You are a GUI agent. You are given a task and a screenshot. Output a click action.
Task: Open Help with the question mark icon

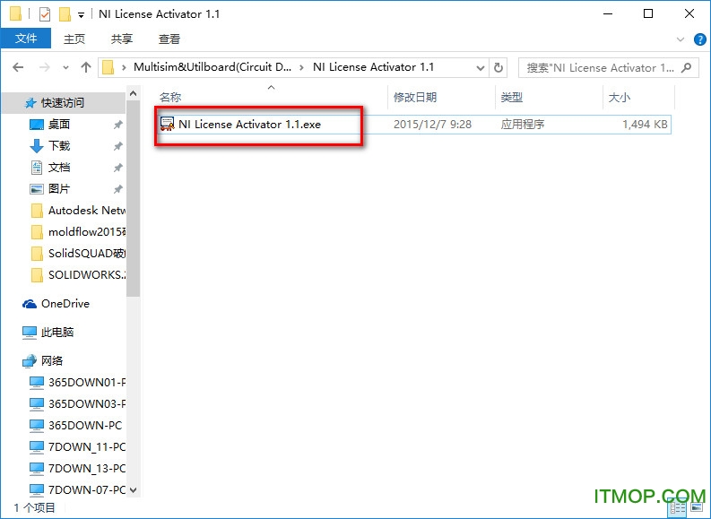tap(700, 39)
